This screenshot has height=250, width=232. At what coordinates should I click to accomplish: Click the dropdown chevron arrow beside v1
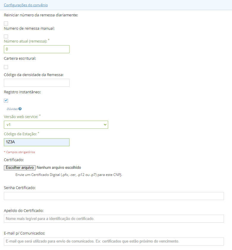tap(105, 125)
